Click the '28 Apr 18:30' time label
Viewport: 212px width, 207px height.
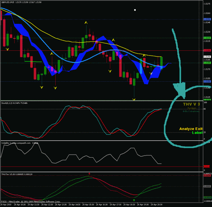(129, 205)
